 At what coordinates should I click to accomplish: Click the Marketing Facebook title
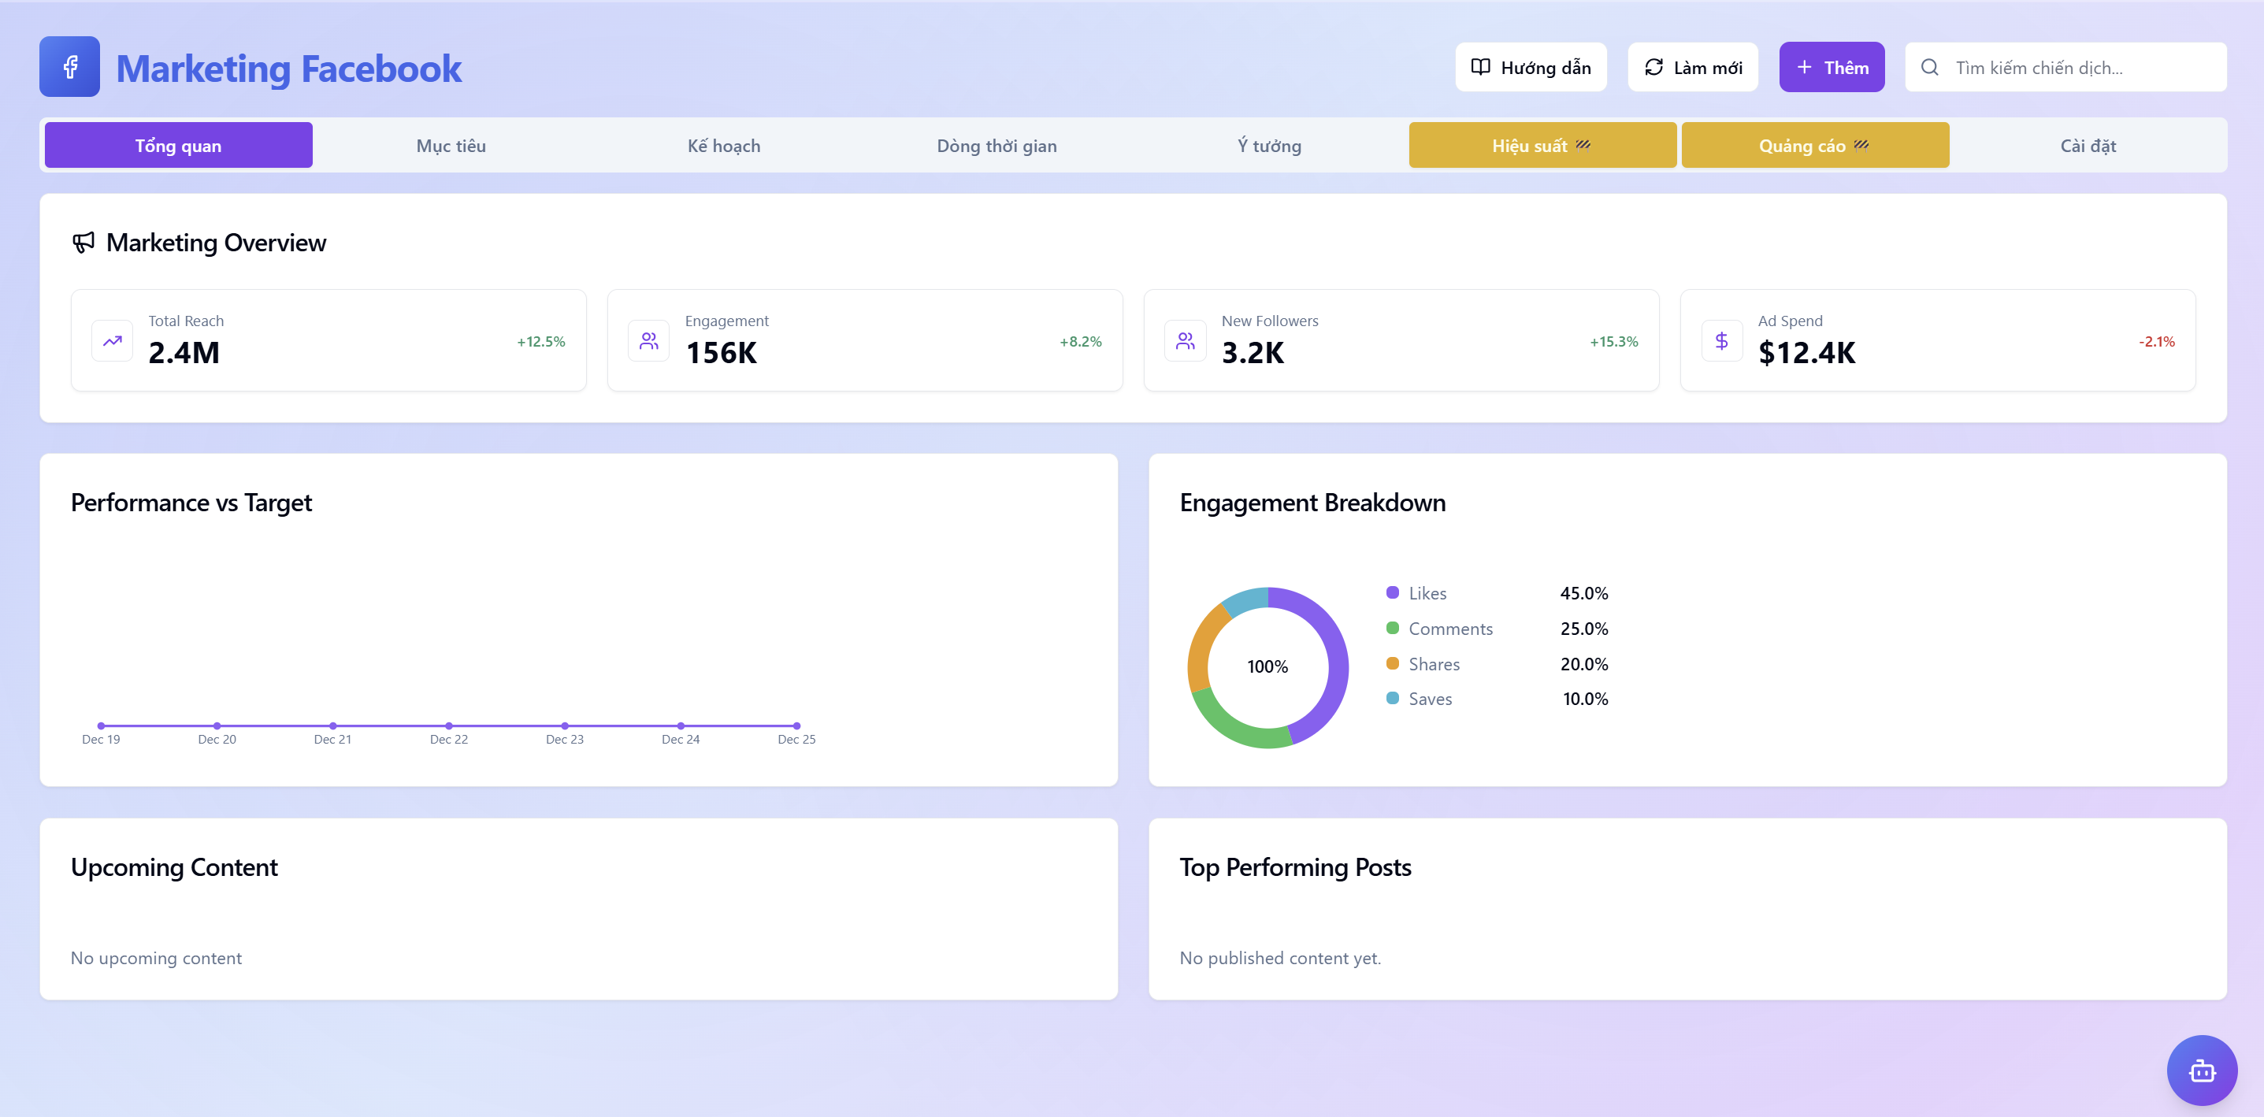[288, 69]
